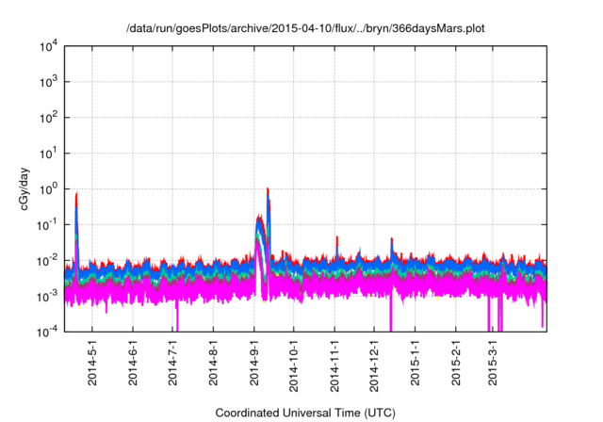This screenshot has width=603, height=422.
Task: Click the tallest red spike in mid-September 2014
Action: [x=269, y=189]
